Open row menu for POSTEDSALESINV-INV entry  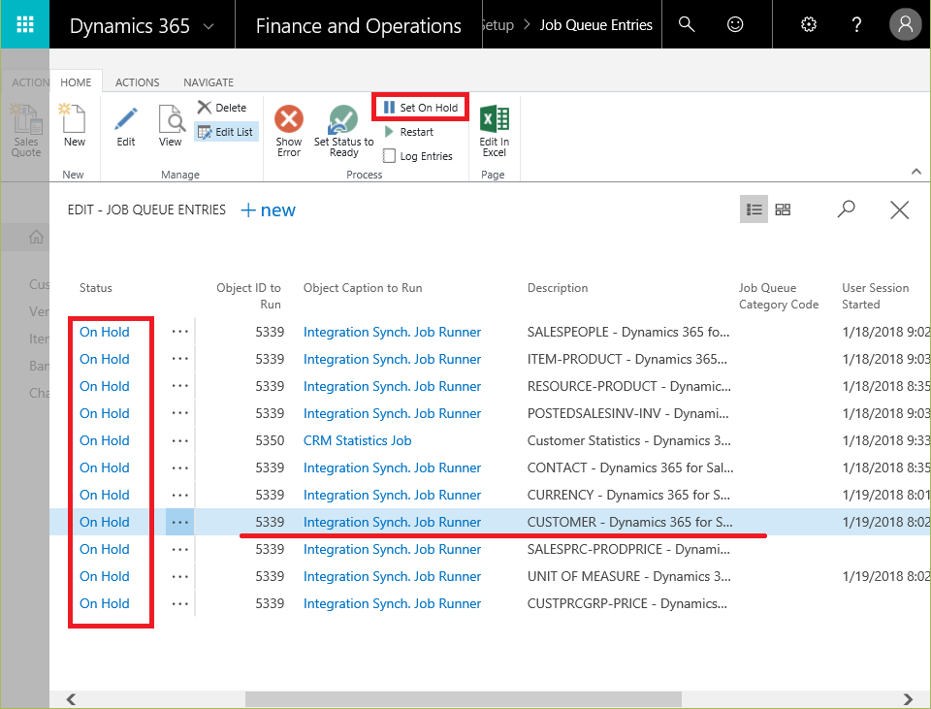pos(180,413)
